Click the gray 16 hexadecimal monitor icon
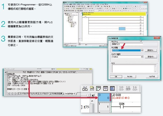The image size is (163, 116). 135,88
